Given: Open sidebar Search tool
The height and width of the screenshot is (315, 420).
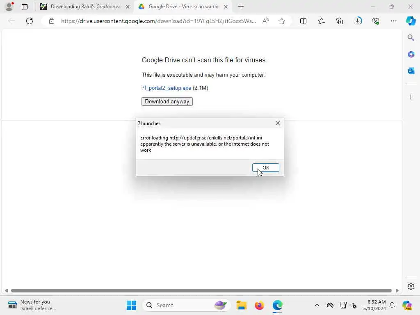Looking at the screenshot, I should point(411,38).
